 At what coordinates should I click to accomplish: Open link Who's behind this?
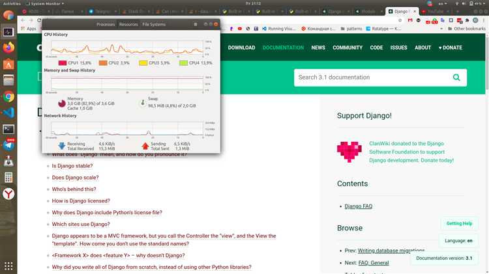[x=74, y=189]
